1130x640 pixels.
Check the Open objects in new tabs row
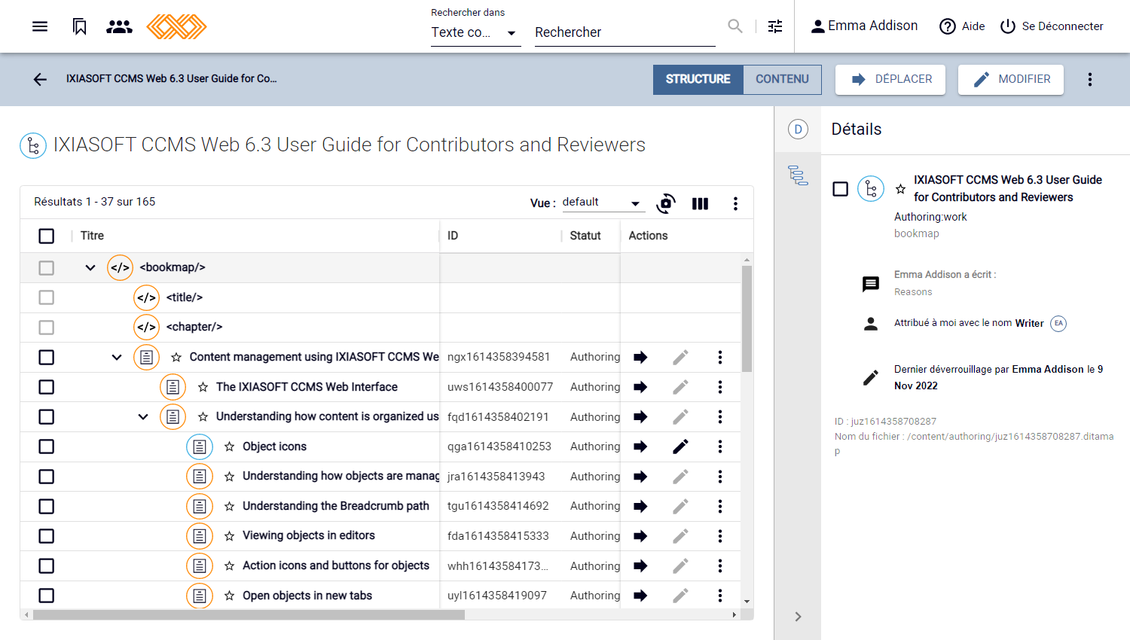[47, 596]
